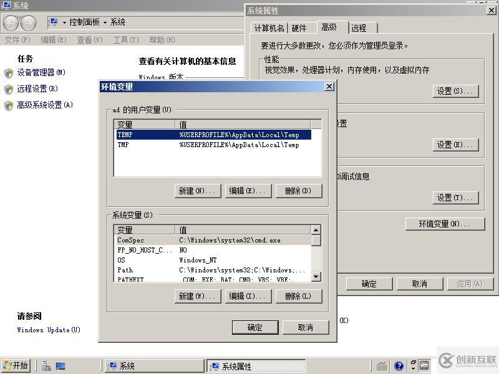Expand the 控制面板 breadcrumb arrow
The width and height of the screenshot is (499, 374).
64,22
